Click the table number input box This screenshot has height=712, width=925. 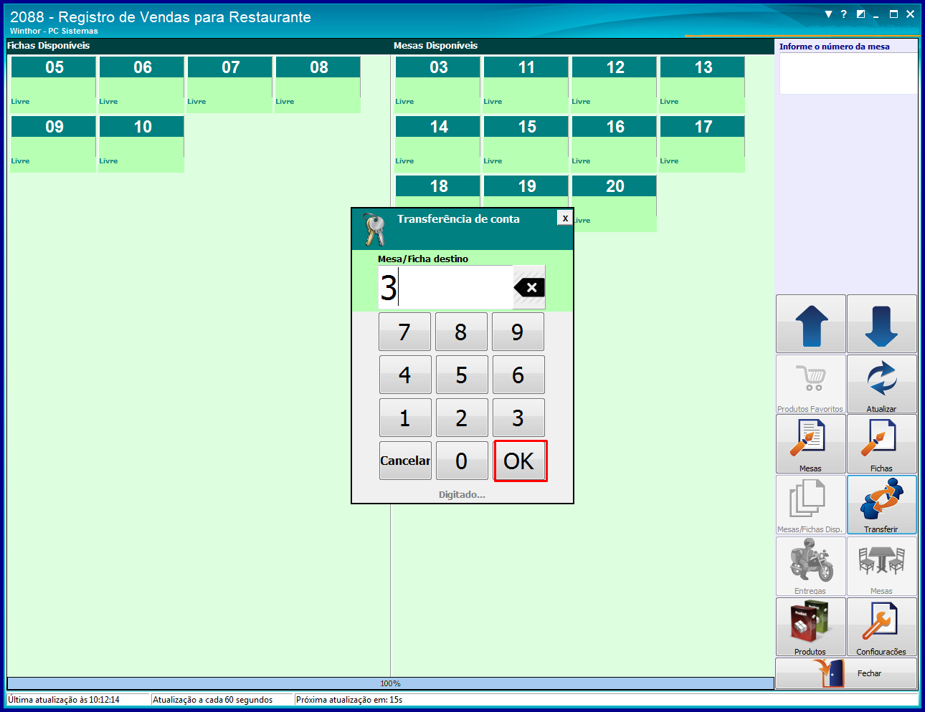pyautogui.click(x=848, y=73)
